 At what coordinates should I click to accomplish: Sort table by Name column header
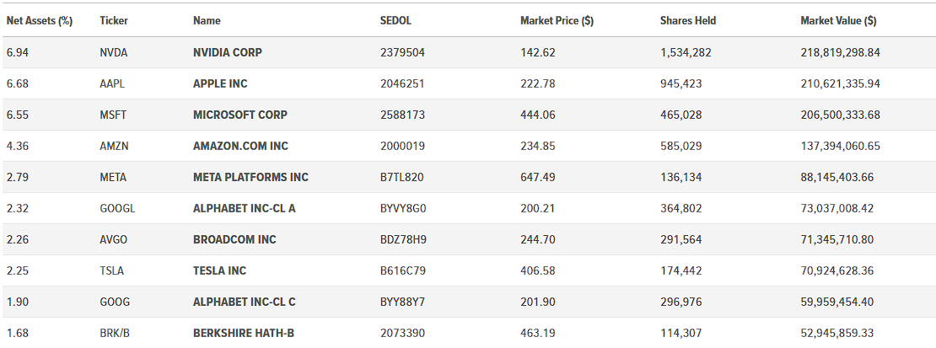click(207, 21)
